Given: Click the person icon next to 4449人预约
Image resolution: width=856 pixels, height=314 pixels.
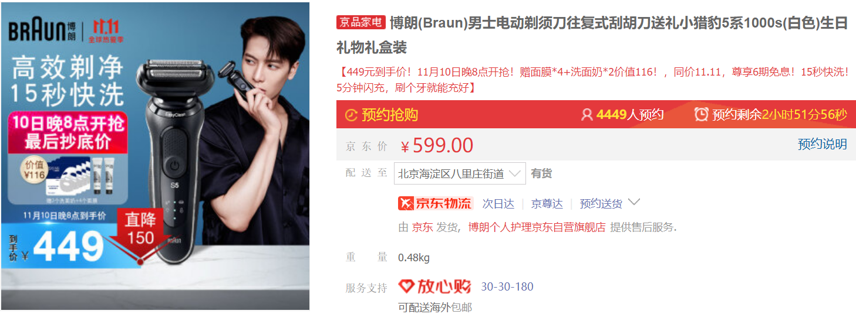Looking at the screenshot, I should pyautogui.click(x=587, y=115).
